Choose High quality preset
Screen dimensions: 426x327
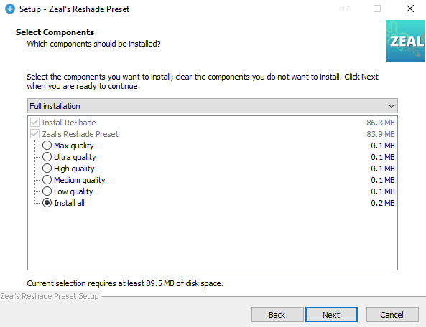[x=47, y=169]
